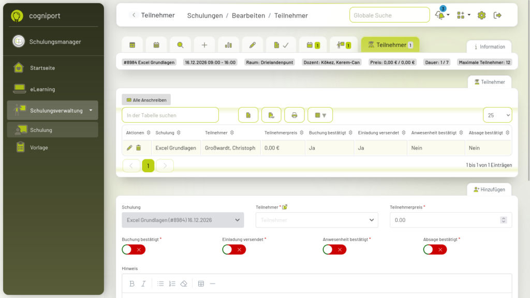Insert horizontal line in Hinweis editor
This screenshot has height=298, width=530.
click(x=213, y=284)
